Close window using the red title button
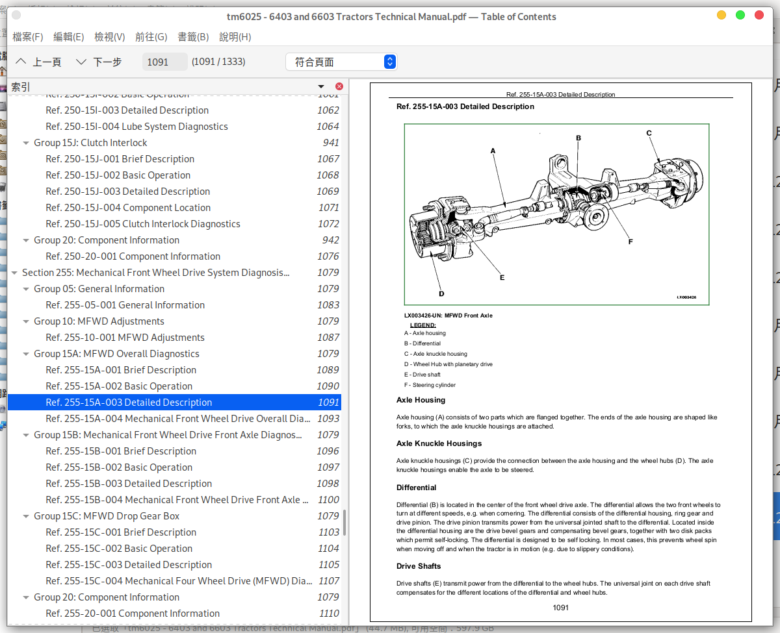The image size is (780, 633). (x=759, y=16)
